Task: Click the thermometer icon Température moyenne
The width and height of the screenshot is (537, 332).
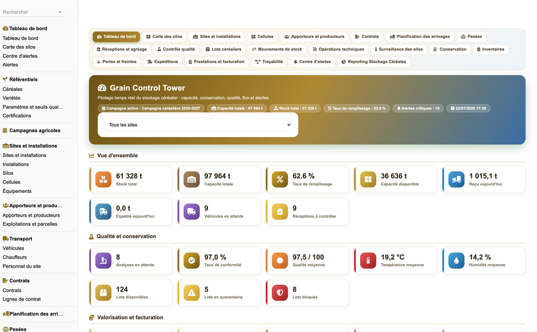Action: pyautogui.click(x=368, y=261)
